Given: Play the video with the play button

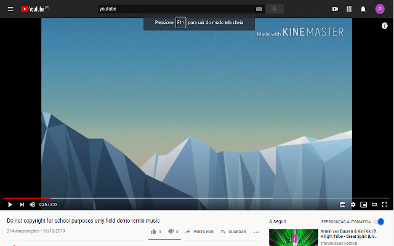Looking at the screenshot, I should click(x=10, y=205).
